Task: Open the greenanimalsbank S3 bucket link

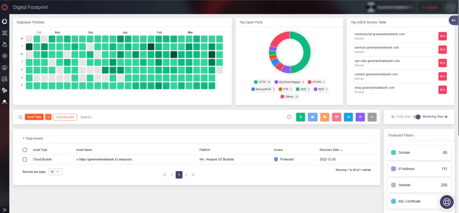Action: click(107, 159)
